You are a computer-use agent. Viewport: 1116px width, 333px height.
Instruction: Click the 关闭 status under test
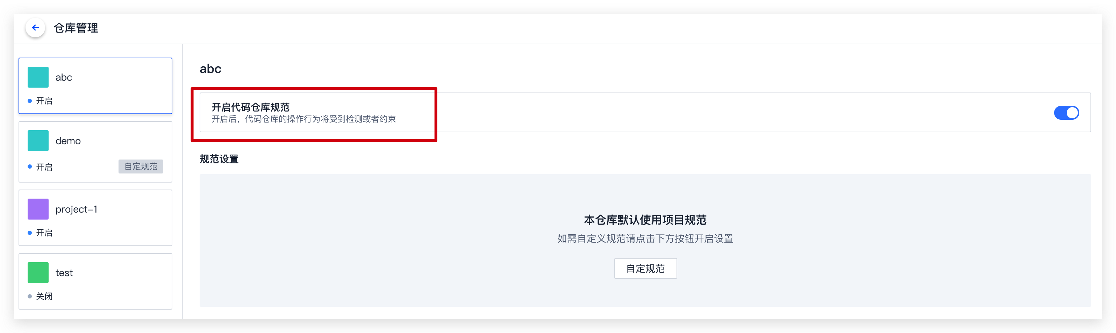(44, 296)
